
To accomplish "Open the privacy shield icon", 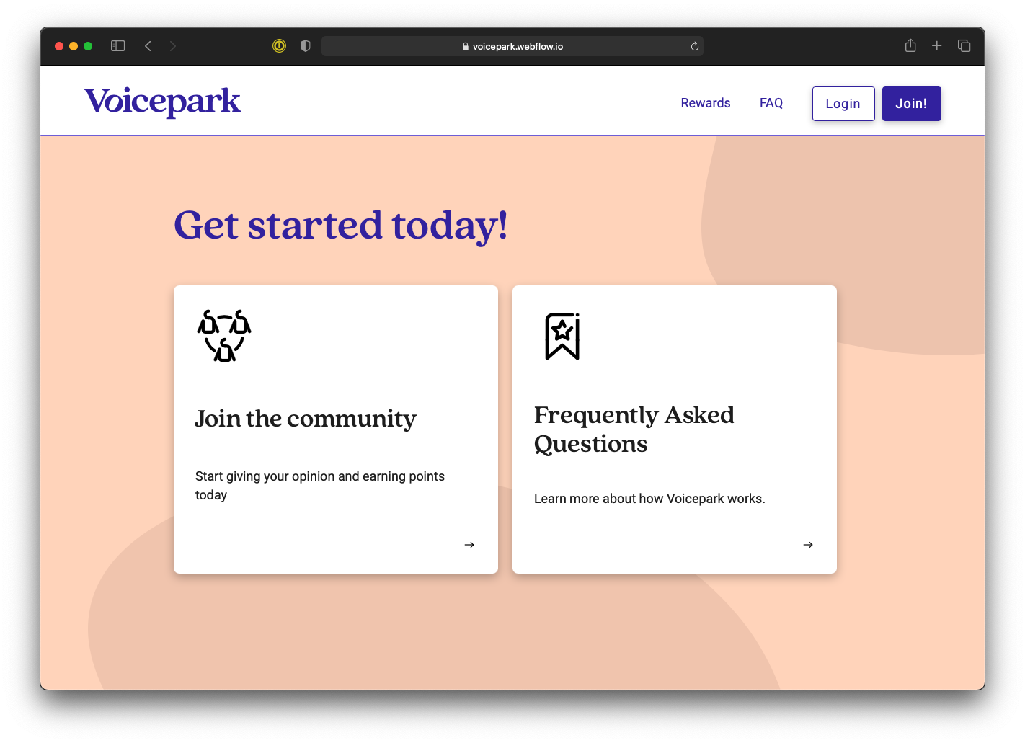I will point(306,46).
